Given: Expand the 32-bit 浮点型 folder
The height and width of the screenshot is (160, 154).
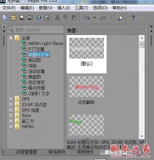Looking at the screenshot, I should point(11,104).
